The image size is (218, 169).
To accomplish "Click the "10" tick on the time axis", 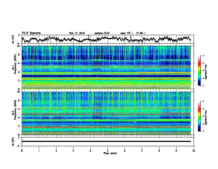I will [194, 150].
